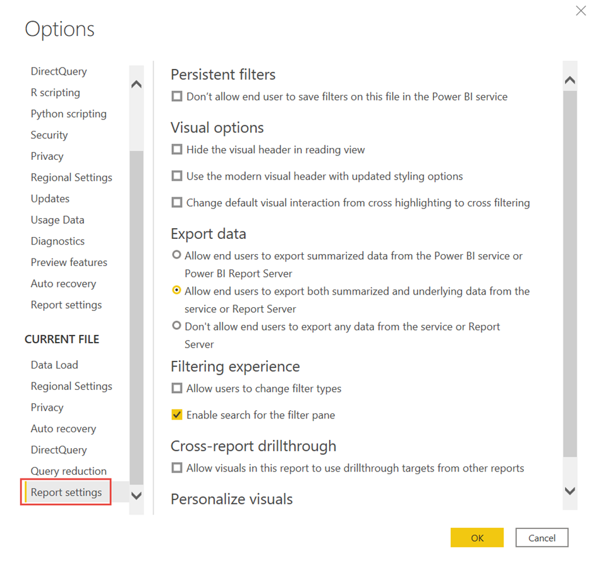Open Preview features in the sidebar
The image size is (594, 572).
(69, 262)
